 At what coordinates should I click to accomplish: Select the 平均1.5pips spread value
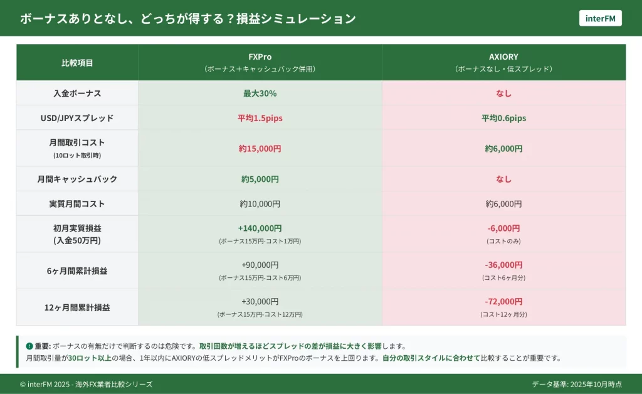(x=260, y=118)
